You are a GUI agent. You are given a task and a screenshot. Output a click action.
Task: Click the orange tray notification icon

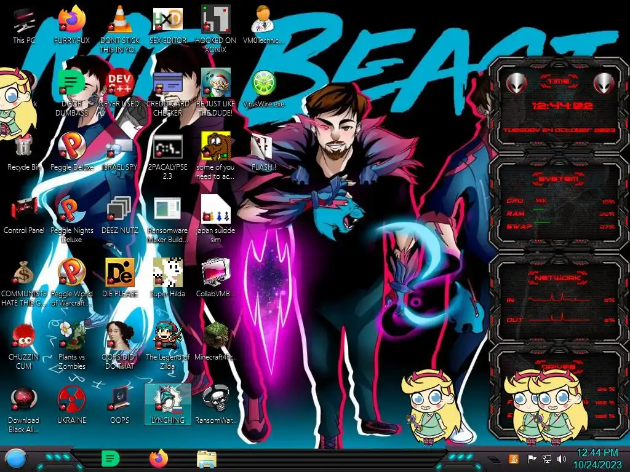click(x=514, y=458)
